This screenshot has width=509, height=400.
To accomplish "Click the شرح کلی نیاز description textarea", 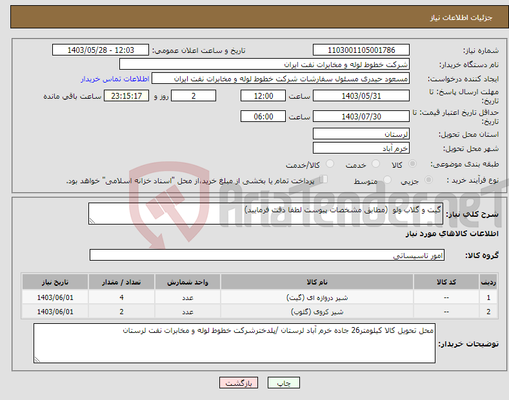I will (x=266, y=214).
